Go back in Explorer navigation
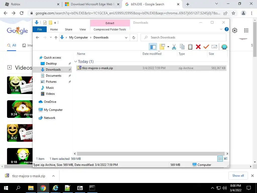Viewport: 257px width, 193px height. click(x=37, y=38)
